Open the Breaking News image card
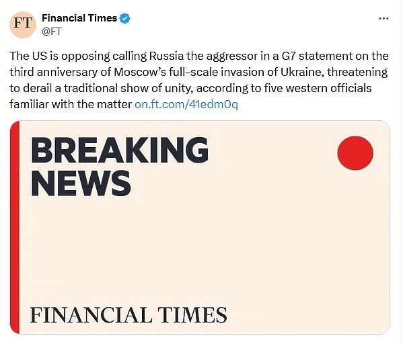This screenshot has width=403, height=346. 200,227
